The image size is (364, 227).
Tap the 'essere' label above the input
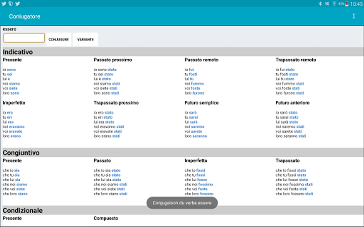(10, 29)
